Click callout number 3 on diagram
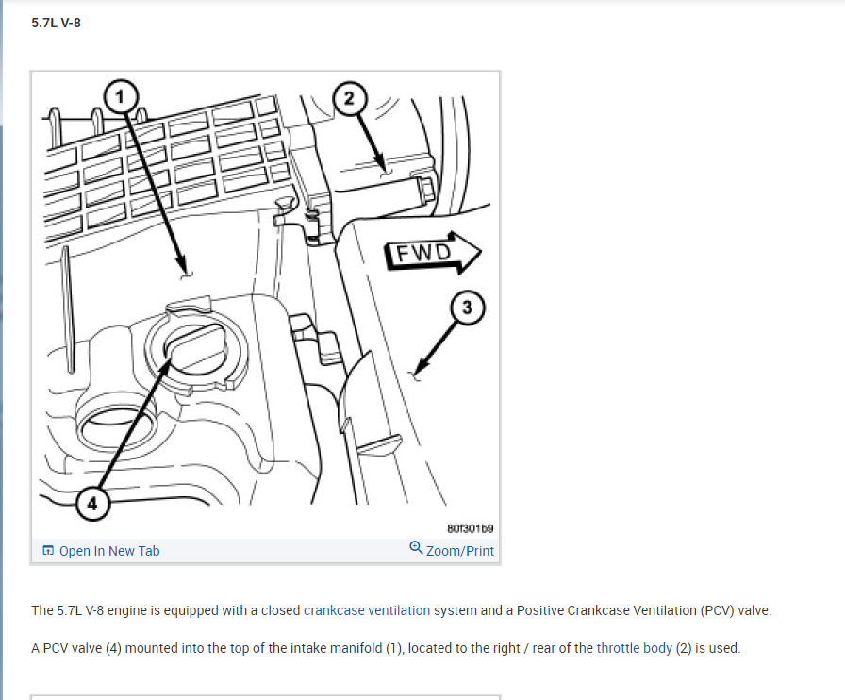Viewport: 845px width, 700px height. [467, 308]
